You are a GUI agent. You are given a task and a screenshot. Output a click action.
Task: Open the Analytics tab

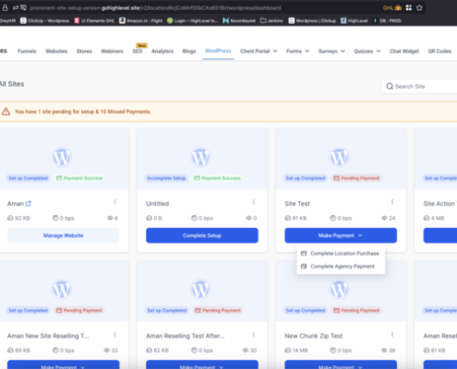tap(162, 51)
